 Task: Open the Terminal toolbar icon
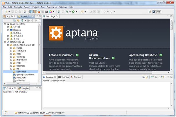point(46,12)
